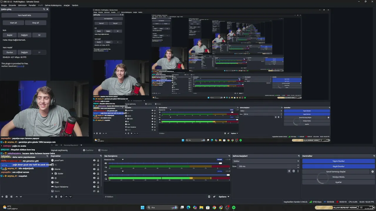Viewport: 376px width, 211px height.
Task: Hide the Chat source
Action: [94, 182]
